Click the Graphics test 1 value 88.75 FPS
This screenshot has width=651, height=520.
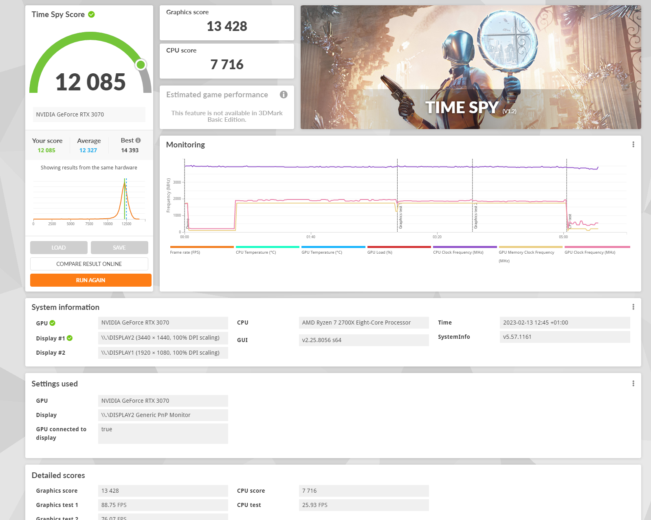point(163,505)
